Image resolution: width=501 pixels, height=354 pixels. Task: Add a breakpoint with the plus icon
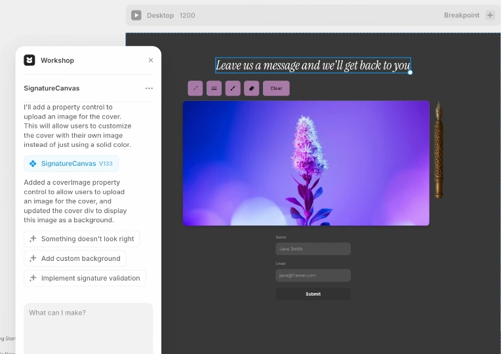tap(490, 15)
